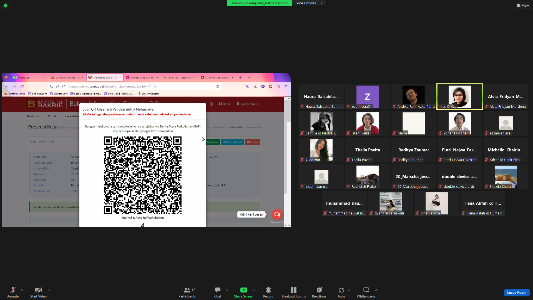Expand video options arrow beside Start Video

pos(49,290)
